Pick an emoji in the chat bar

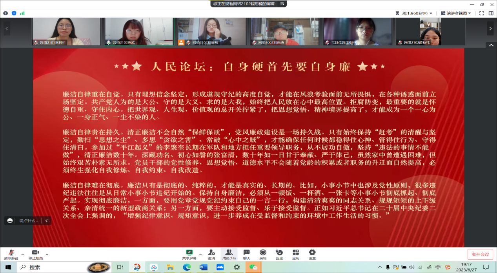(10, 221)
